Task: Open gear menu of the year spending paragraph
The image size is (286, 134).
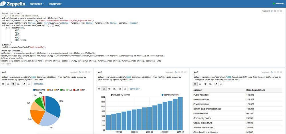Action: point(185,72)
